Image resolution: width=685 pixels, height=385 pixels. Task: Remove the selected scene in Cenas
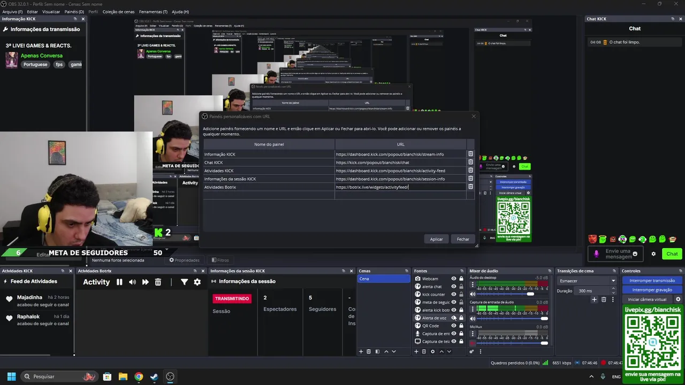pyautogui.click(x=369, y=351)
